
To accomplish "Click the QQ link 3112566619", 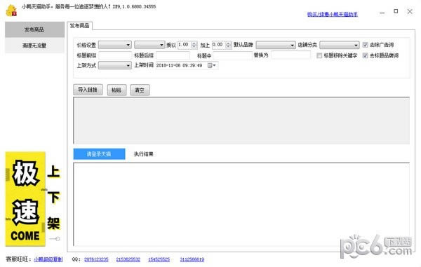I will 192,259.
